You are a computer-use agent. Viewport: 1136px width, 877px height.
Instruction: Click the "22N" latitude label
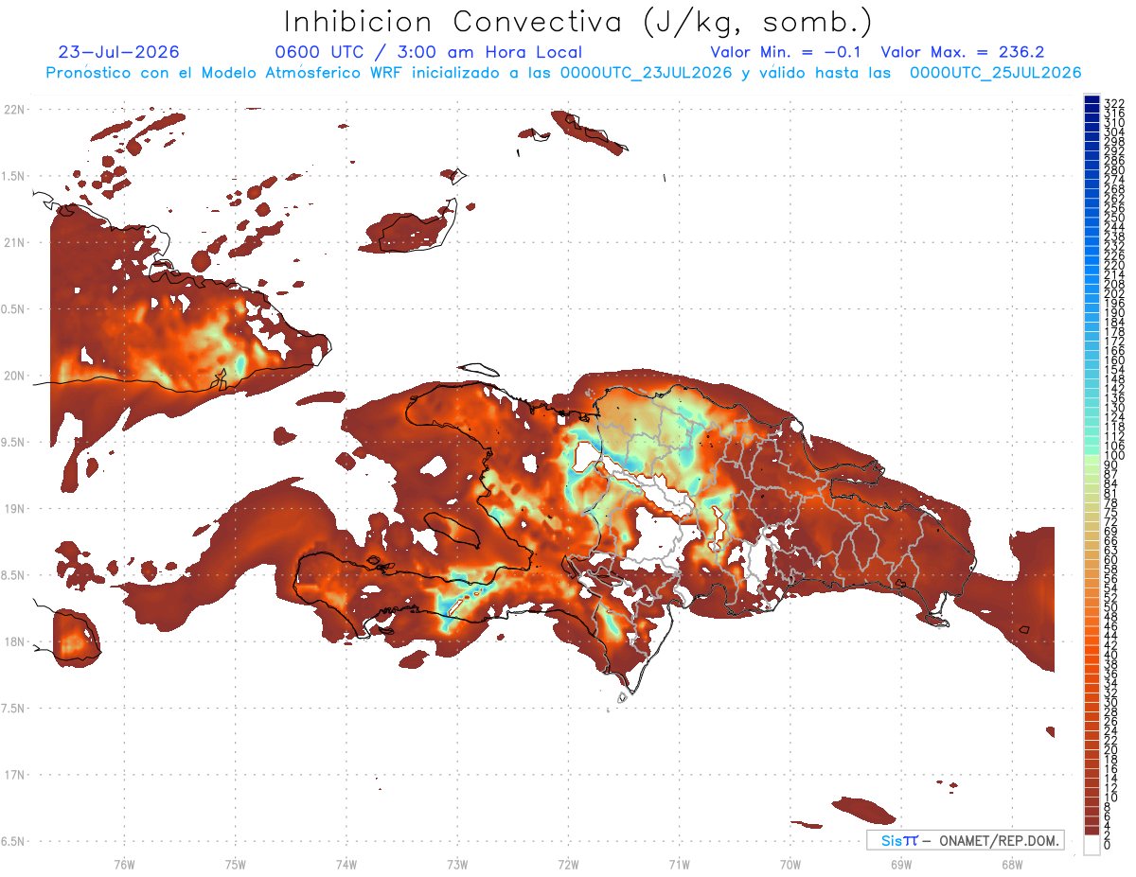pyautogui.click(x=14, y=110)
